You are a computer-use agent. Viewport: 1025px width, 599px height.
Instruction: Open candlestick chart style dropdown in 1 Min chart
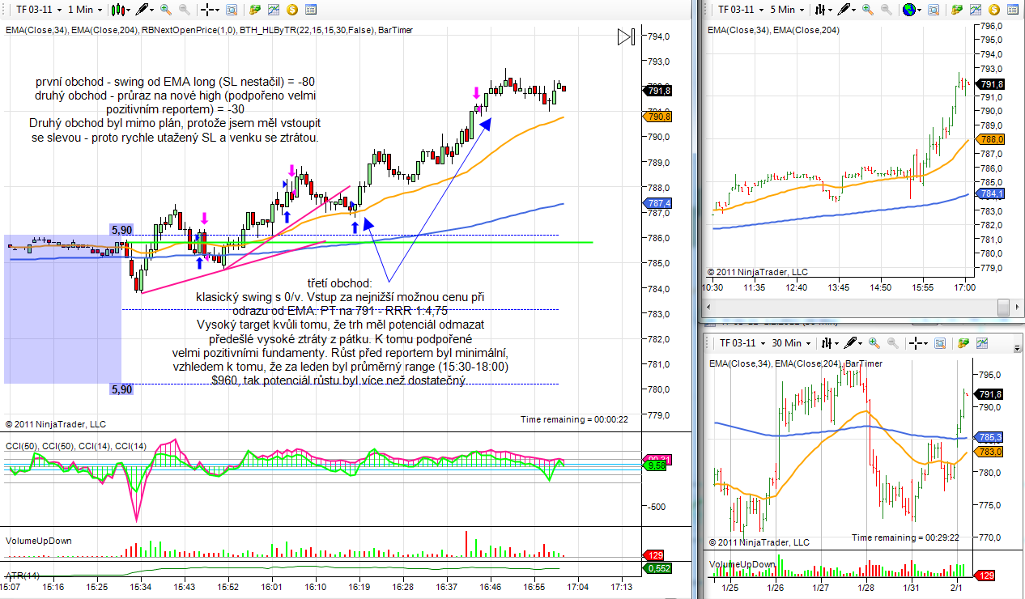click(x=121, y=10)
